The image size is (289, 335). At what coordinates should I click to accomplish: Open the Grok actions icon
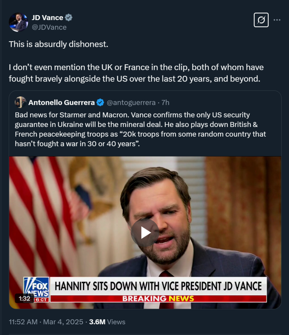pyautogui.click(x=261, y=20)
